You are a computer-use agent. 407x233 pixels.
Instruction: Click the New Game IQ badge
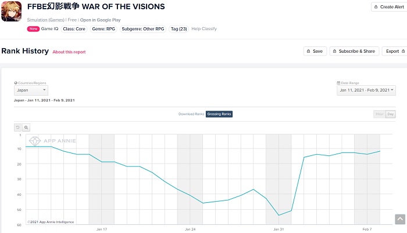click(x=42, y=29)
